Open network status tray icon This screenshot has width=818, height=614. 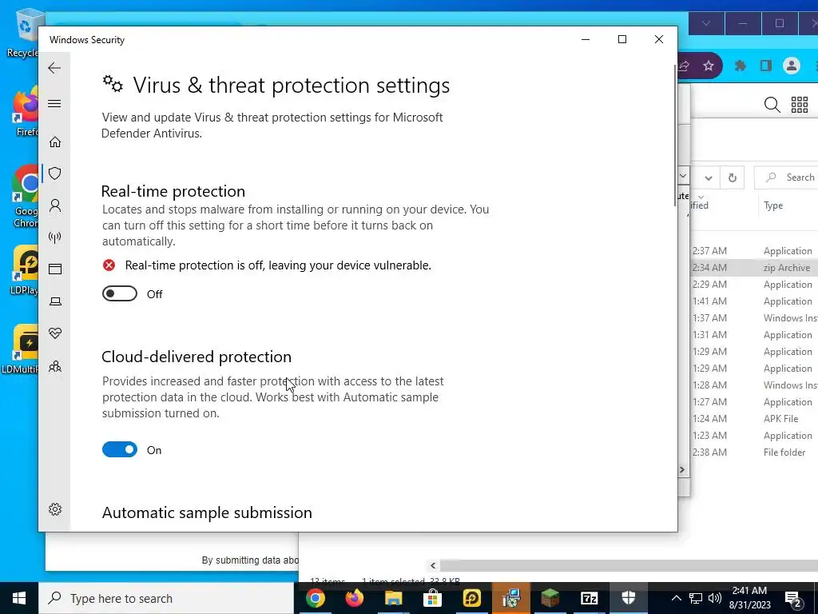click(x=696, y=598)
